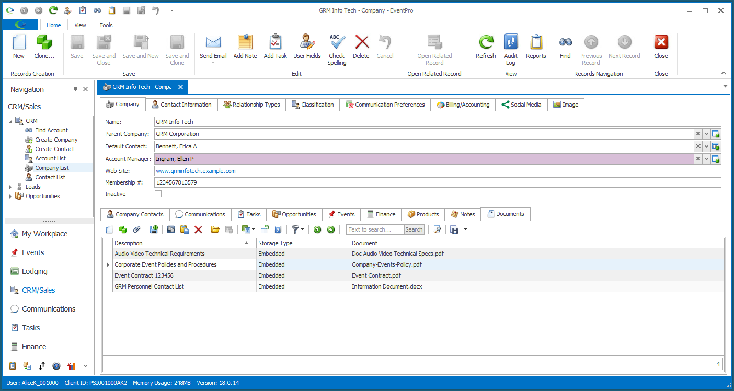The image size is (734, 391).
Task: Click the magnifier preview icon in Documents toolbar
Action: tap(438, 229)
